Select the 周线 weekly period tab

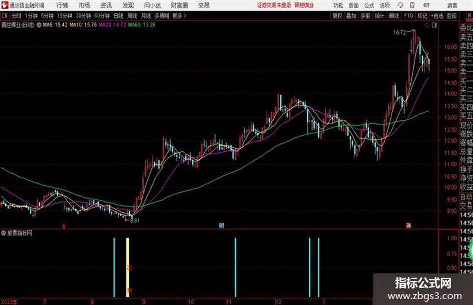132,16
